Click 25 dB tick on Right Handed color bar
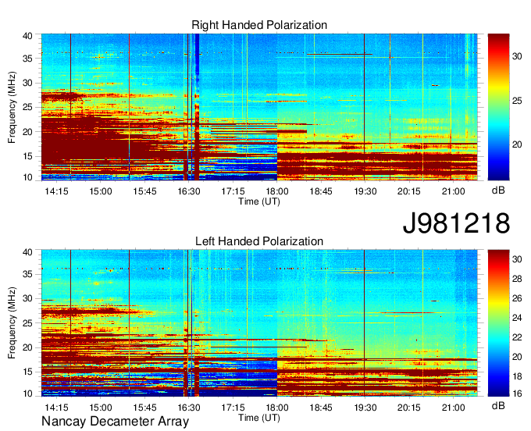531x431 pixels. click(517, 100)
